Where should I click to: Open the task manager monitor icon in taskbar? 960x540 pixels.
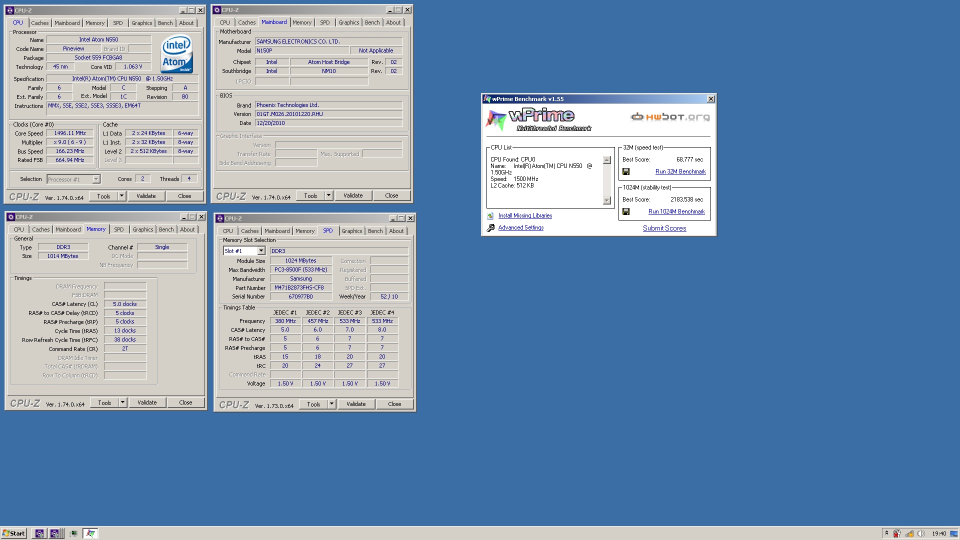click(73, 533)
